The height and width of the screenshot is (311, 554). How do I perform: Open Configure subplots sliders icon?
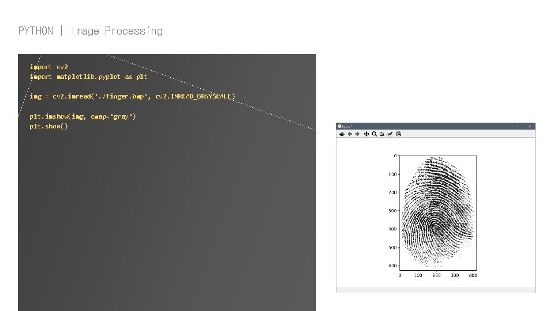(x=382, y=134)
